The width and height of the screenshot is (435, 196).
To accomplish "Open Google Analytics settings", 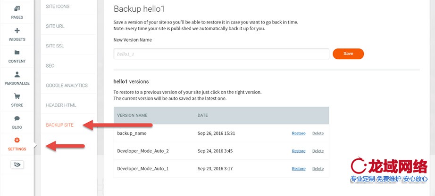I will click(x=67, y=86).
